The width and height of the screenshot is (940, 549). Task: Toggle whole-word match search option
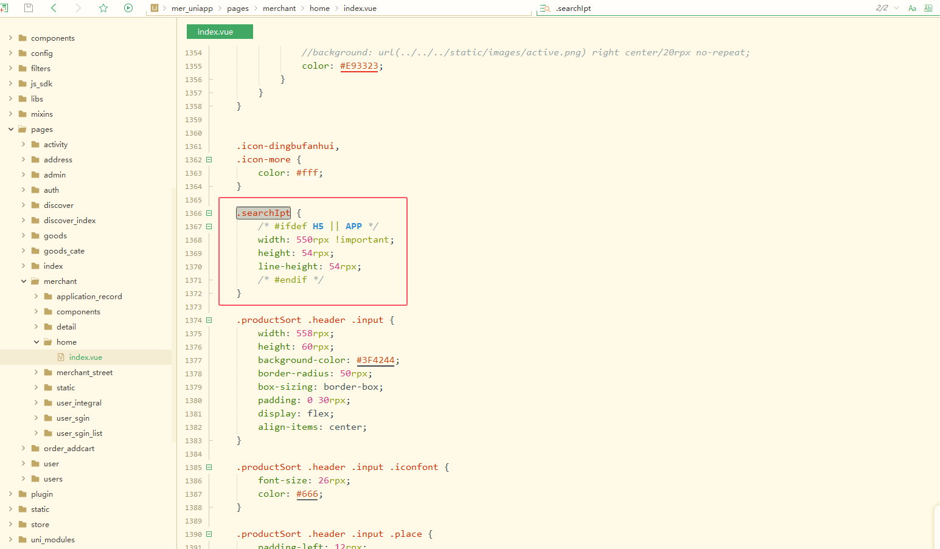click(x=928, y=8)
